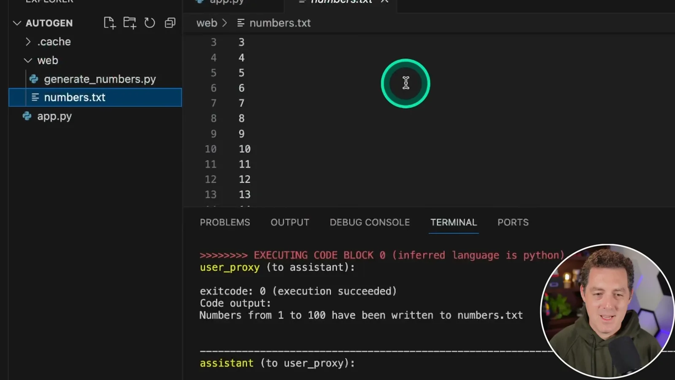Viewport: 675px width, 380px height.
Task: Collapse the web folder
Action: coord(28,60)
